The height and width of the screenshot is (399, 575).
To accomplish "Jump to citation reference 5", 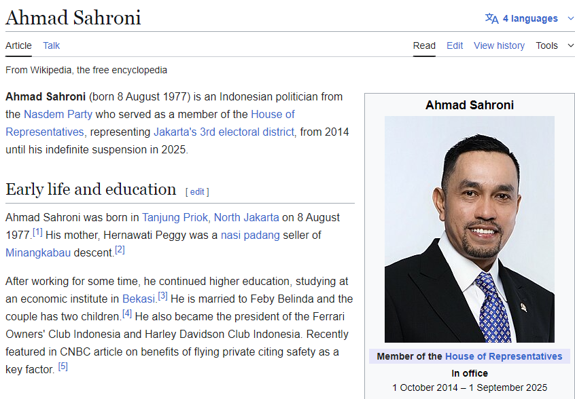I will click(63, 366).
